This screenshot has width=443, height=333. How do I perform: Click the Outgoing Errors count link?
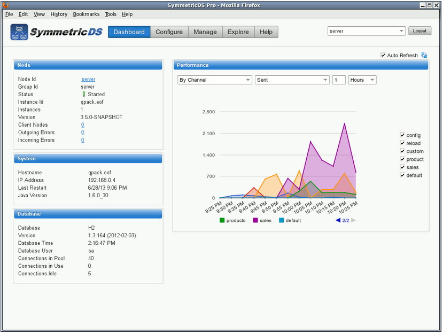point(82,133)
